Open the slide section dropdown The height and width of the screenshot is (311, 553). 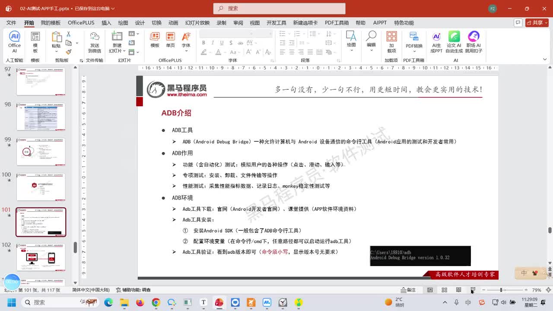[x=133, y=52]
